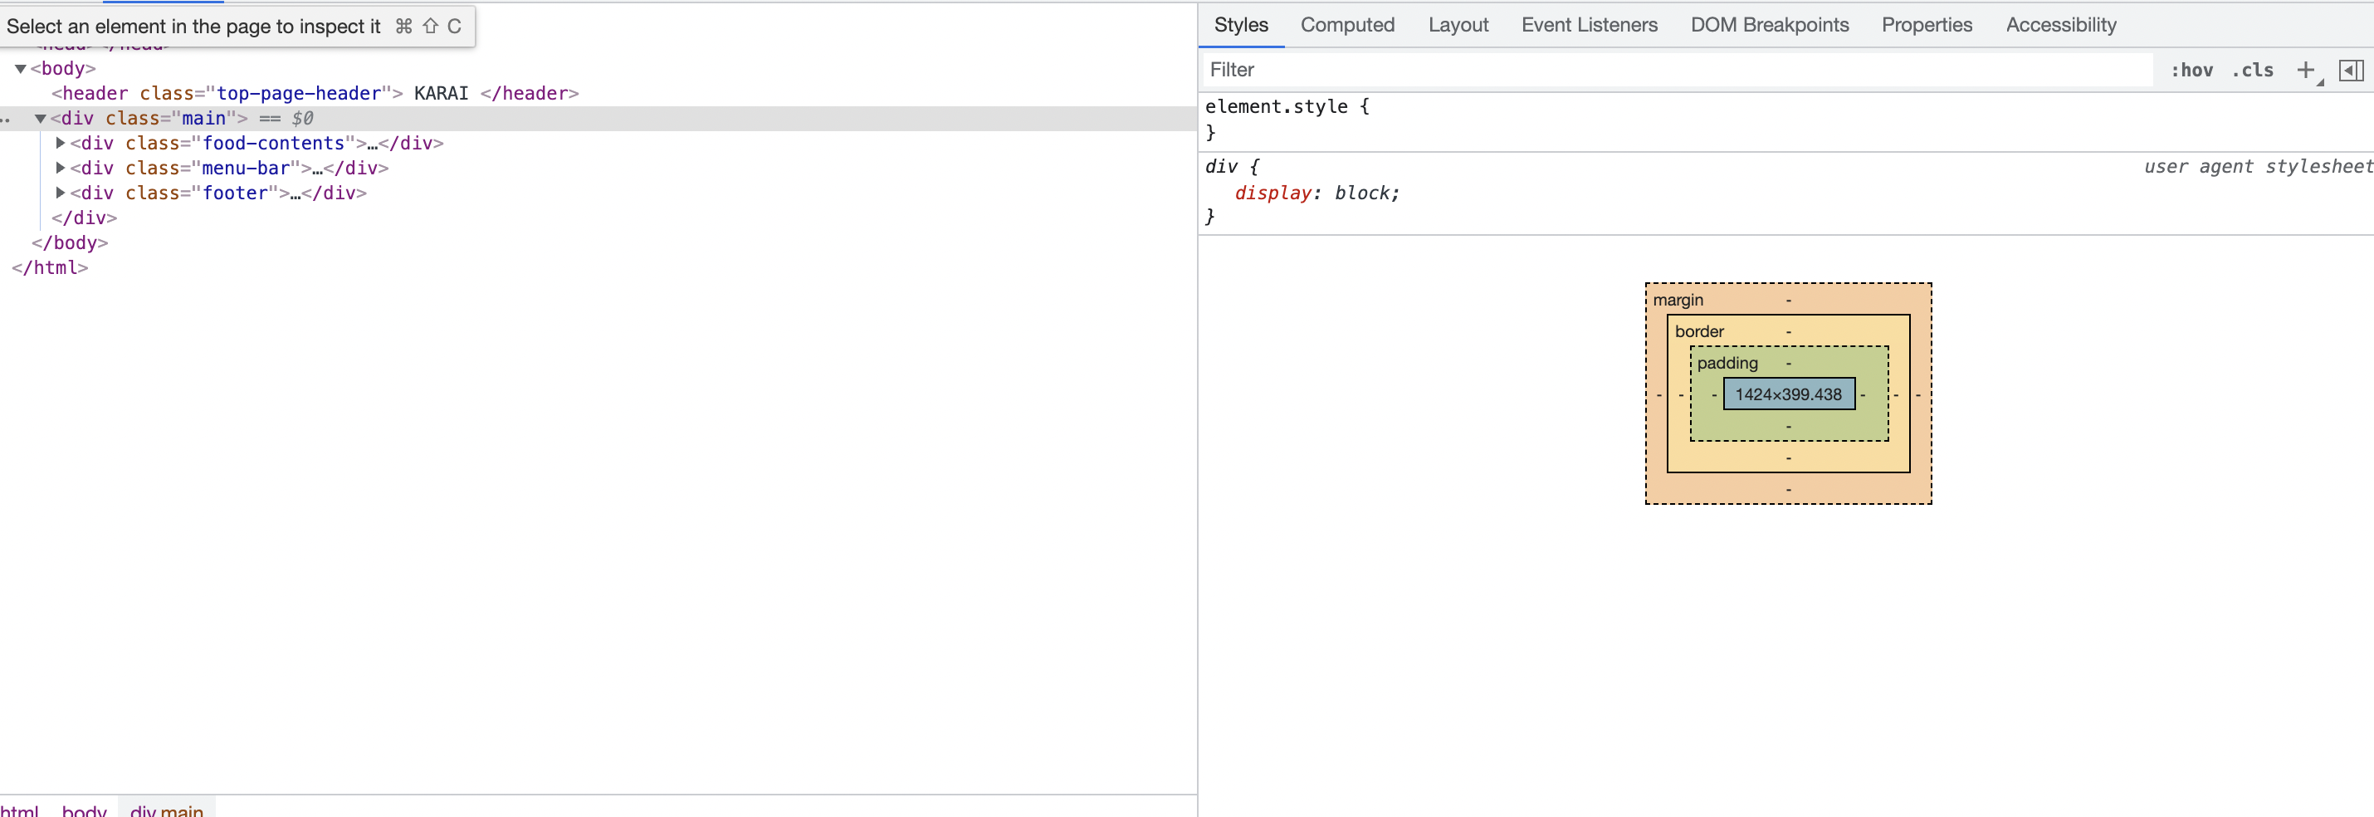Collapse the div class main arrow

pyautogui.click(x=41, y=118)
